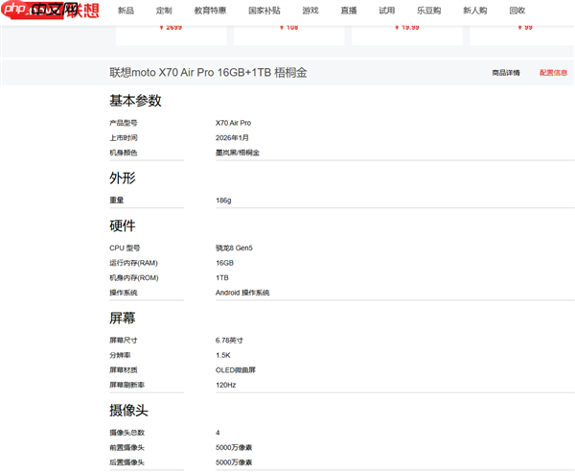Viewport: 575px width, 473px height.
Task: Click the 上市时间 label
Action: 124,138
